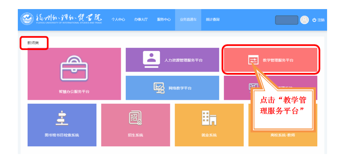The image size is (347, 161).
Task: Click the chart-and-person icon for 网络教学平台
Action: coord(159,88)
